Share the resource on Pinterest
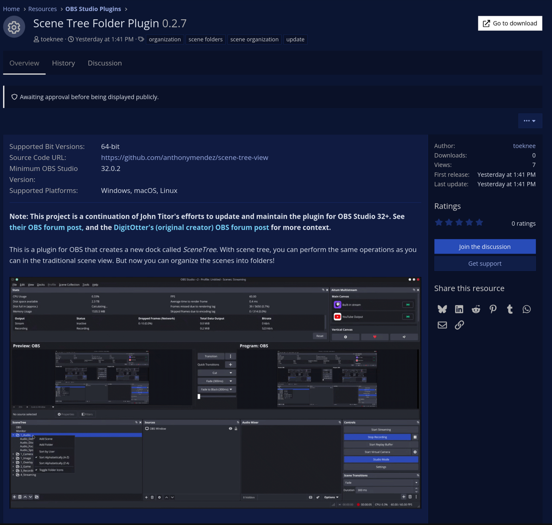 pyautogui.click(x=493, y=309)
